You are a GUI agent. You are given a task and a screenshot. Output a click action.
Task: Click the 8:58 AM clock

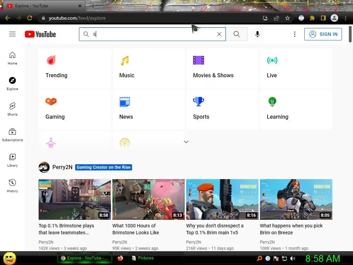click(323, 258)
